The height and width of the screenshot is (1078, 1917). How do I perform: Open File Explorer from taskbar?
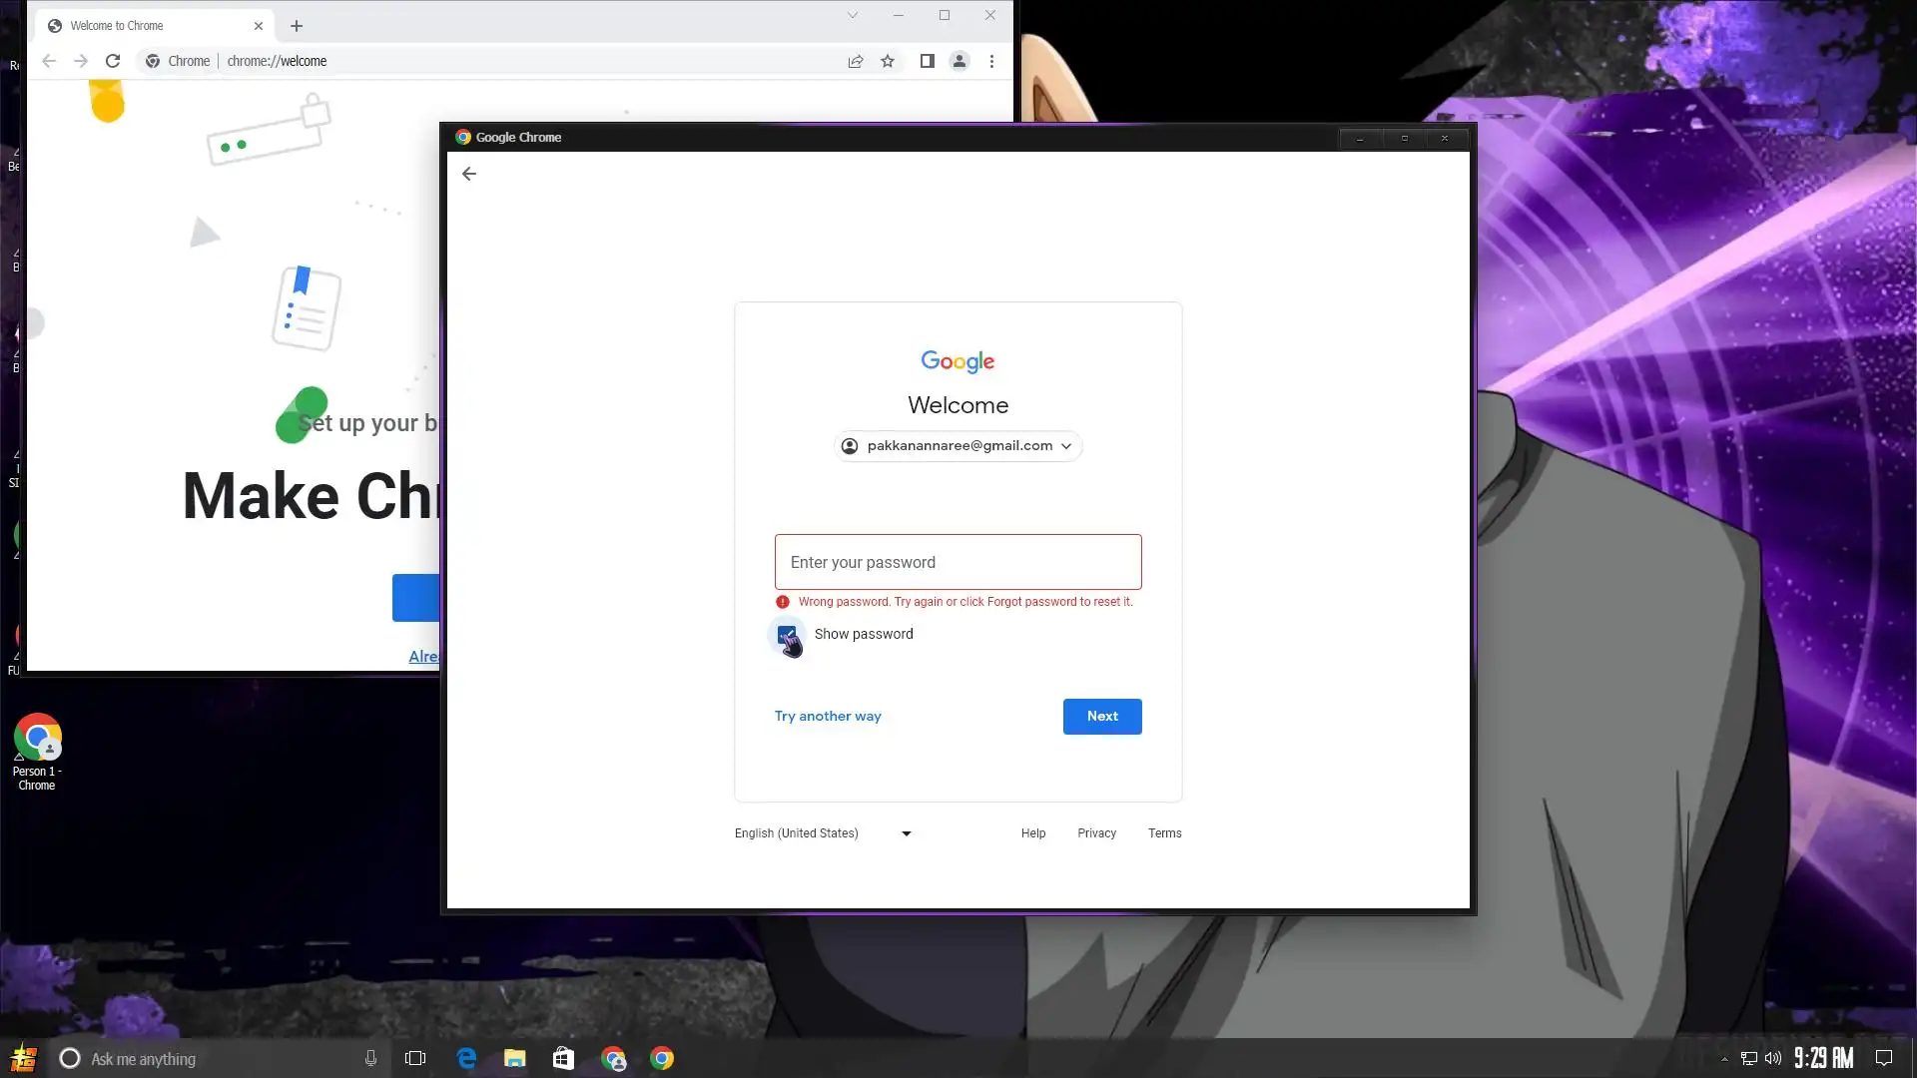pyautogui.click(x=515, y=1058)
